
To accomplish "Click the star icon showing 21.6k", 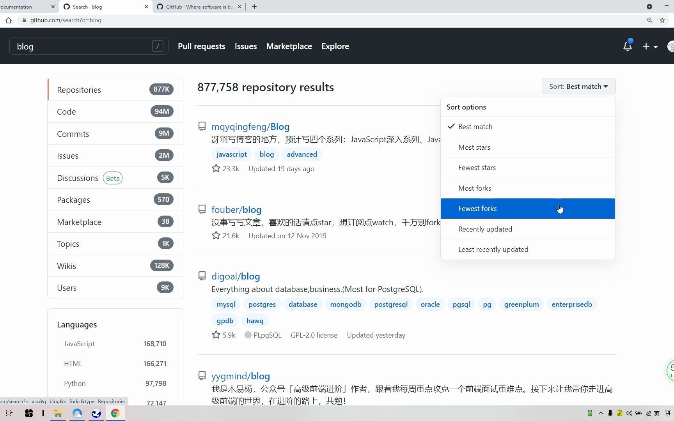I will [x=216, y=235].
